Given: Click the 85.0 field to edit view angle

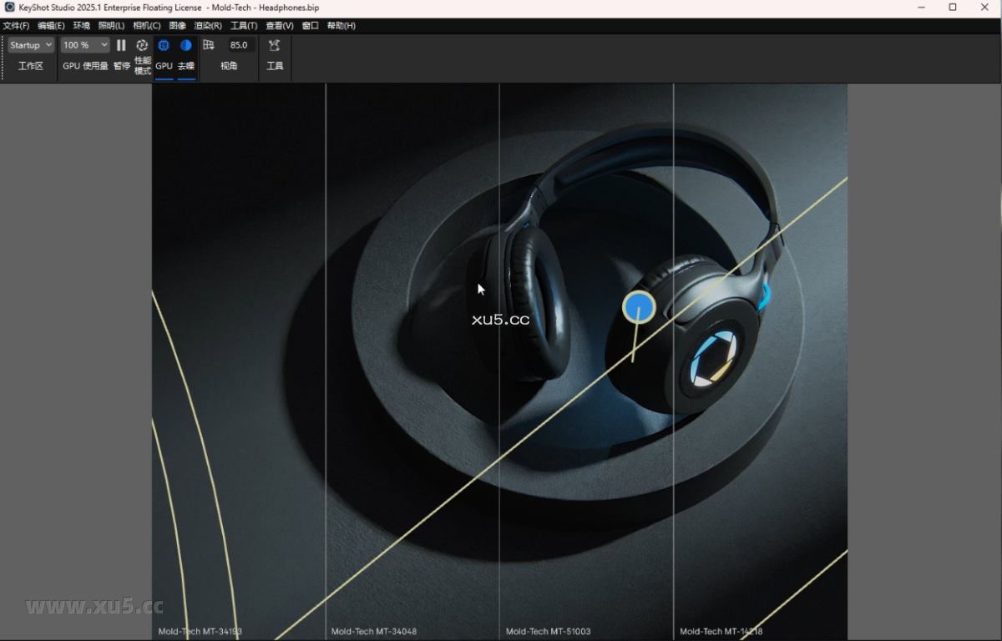Looking at the screenshot, I should pyautogui.click(x=240, y=45).
